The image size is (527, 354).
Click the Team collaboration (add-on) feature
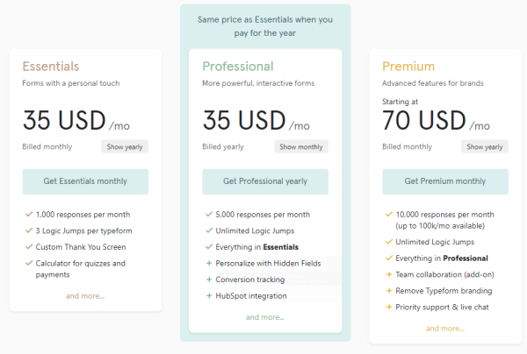pos(444,274)
